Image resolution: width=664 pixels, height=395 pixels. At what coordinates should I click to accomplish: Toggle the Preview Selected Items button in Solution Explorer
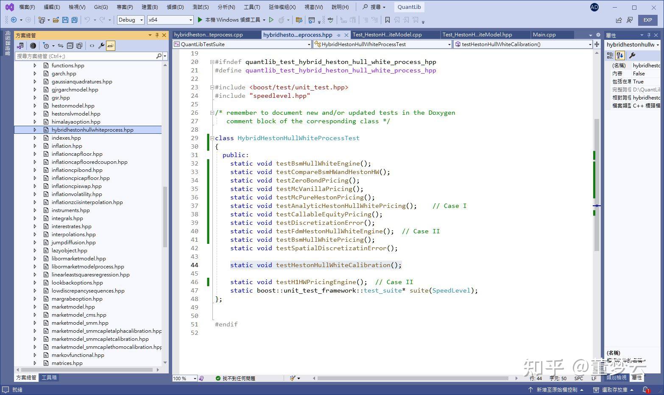pos(110,46)
